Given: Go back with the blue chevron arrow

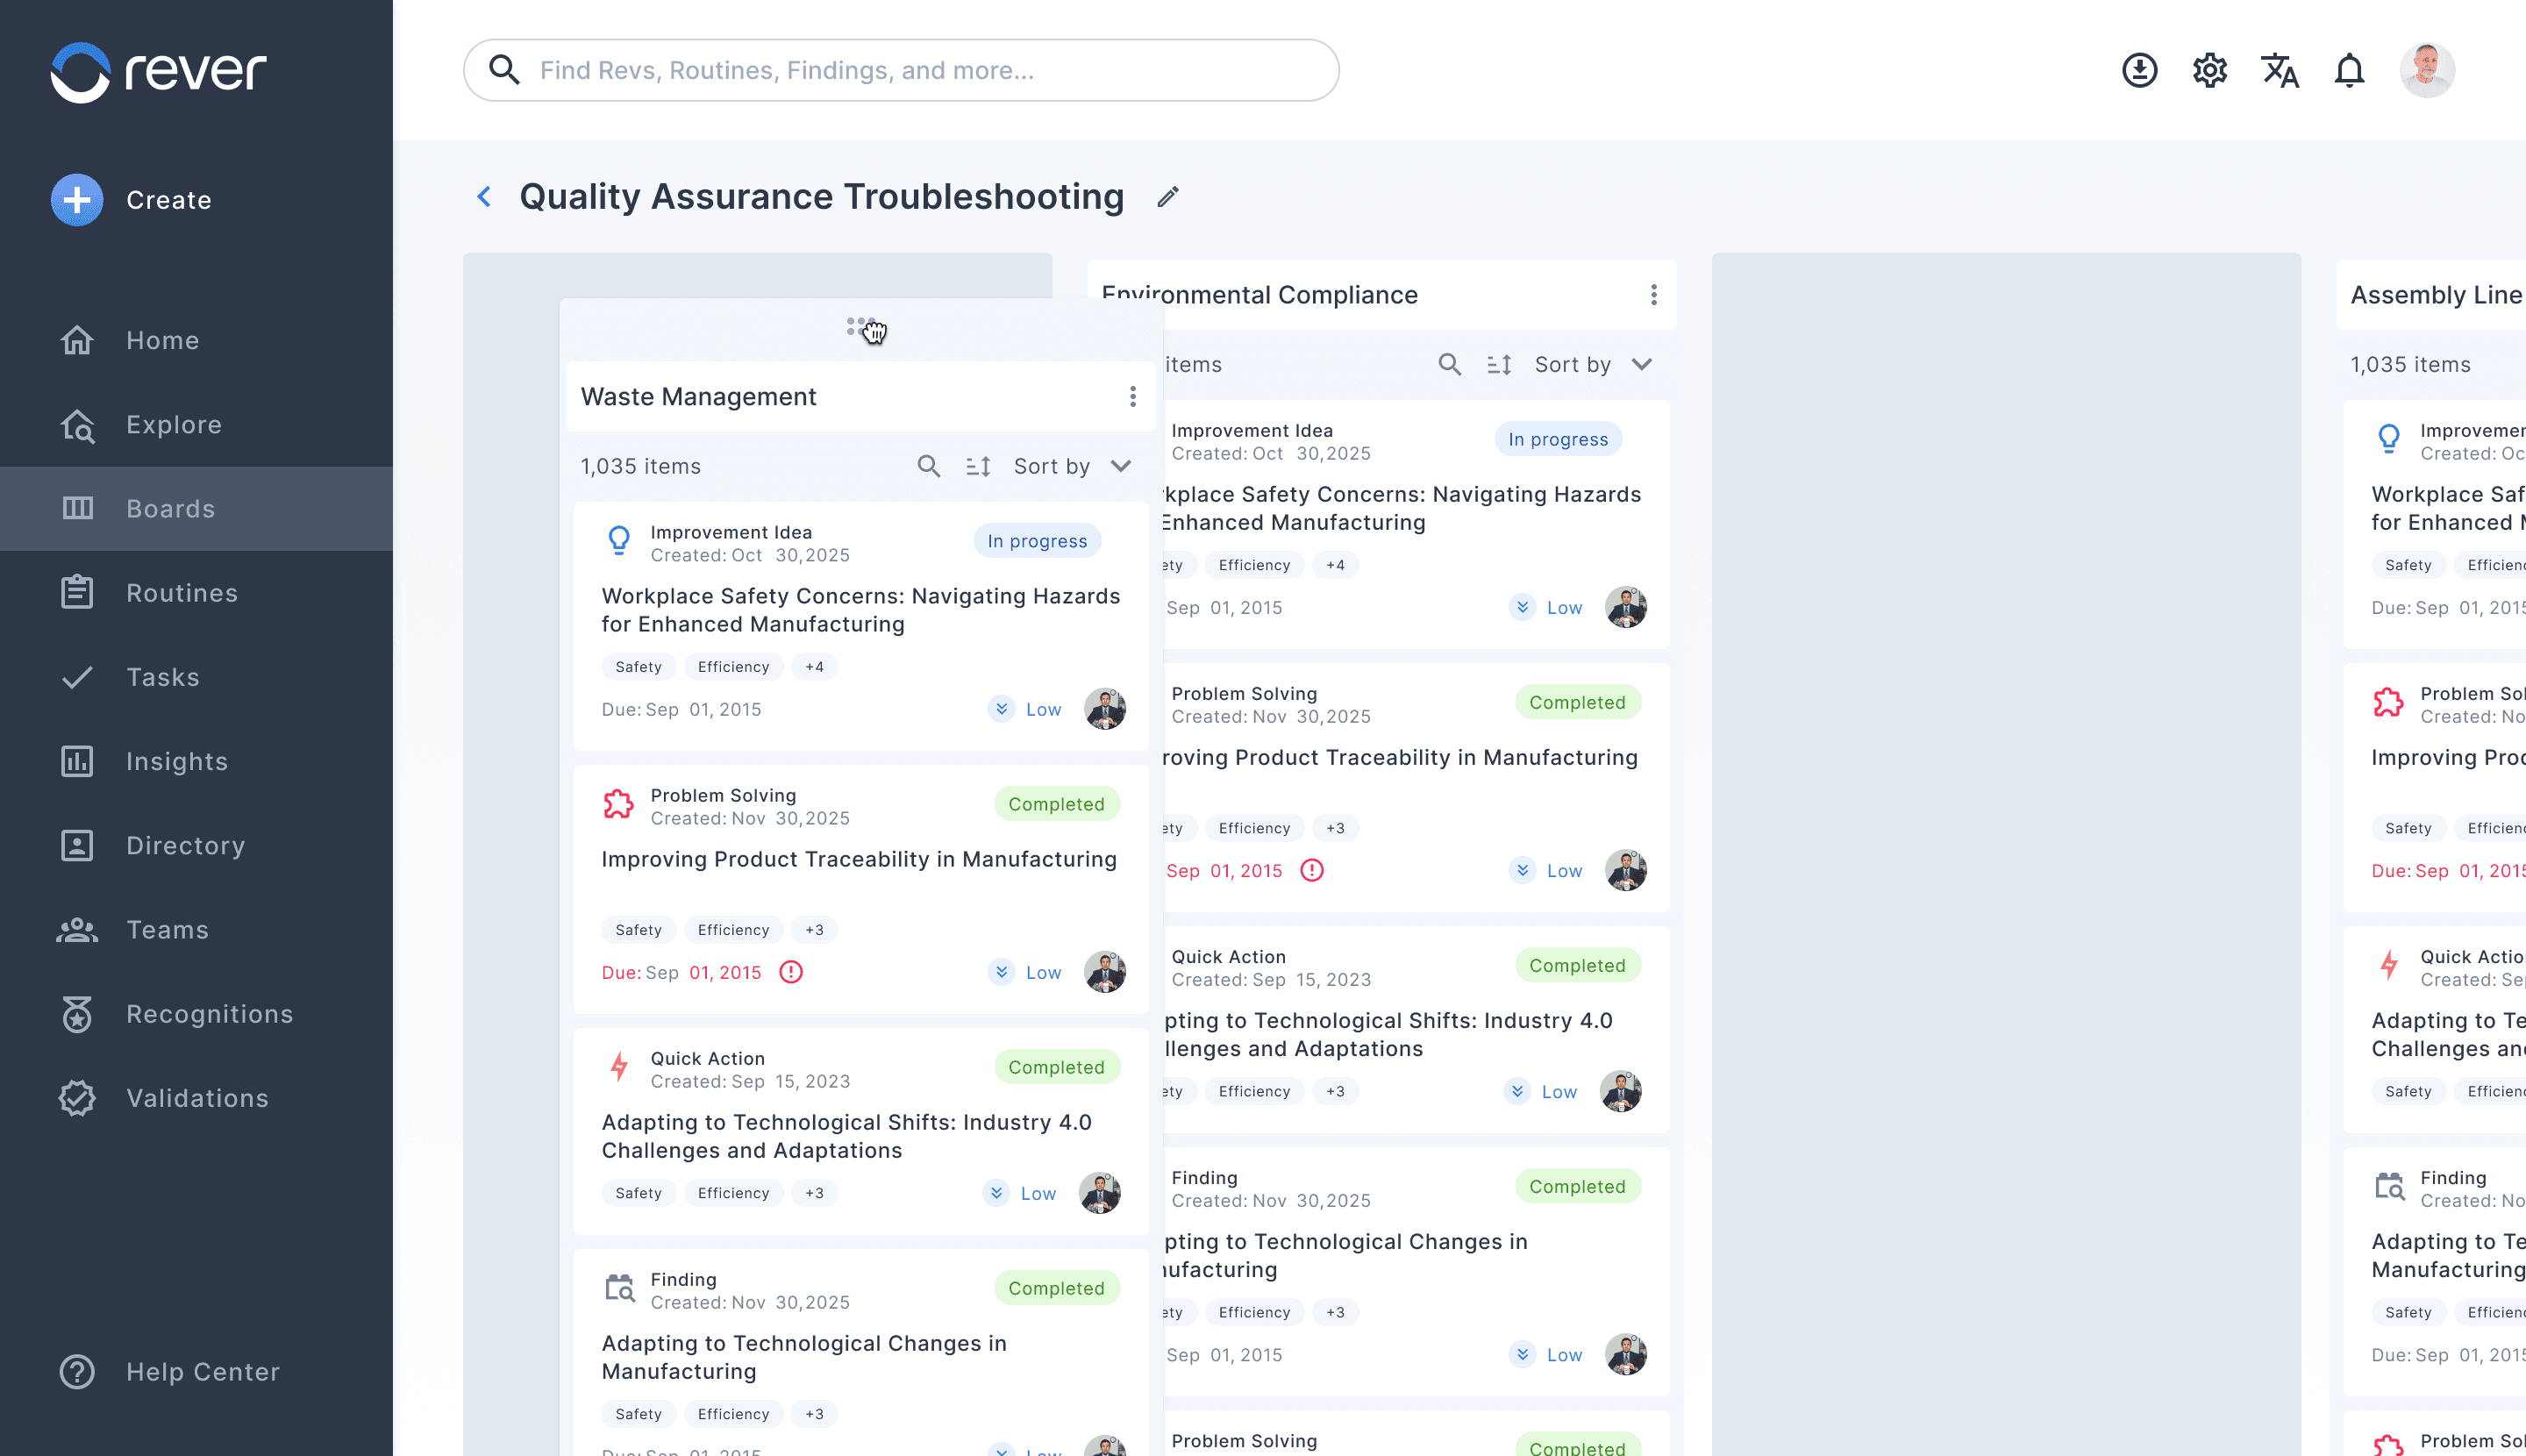Looking at the screenshot, I should (484, 197).
